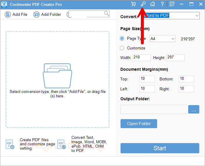Click the "Output Folder:" label
The image size is (205, 166).
[x=135, y=99]
